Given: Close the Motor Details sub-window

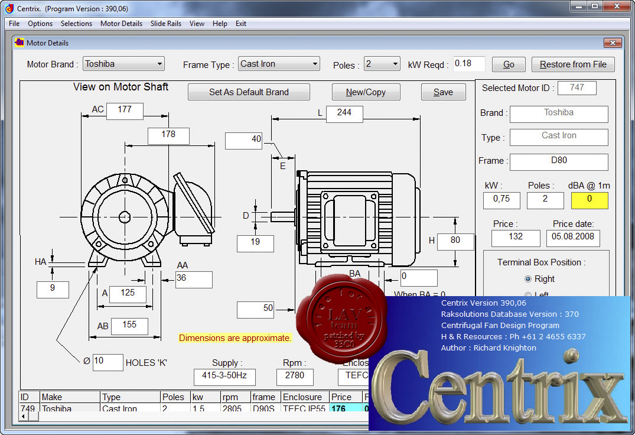Looking at the screenshot, I should coord(613,43).
